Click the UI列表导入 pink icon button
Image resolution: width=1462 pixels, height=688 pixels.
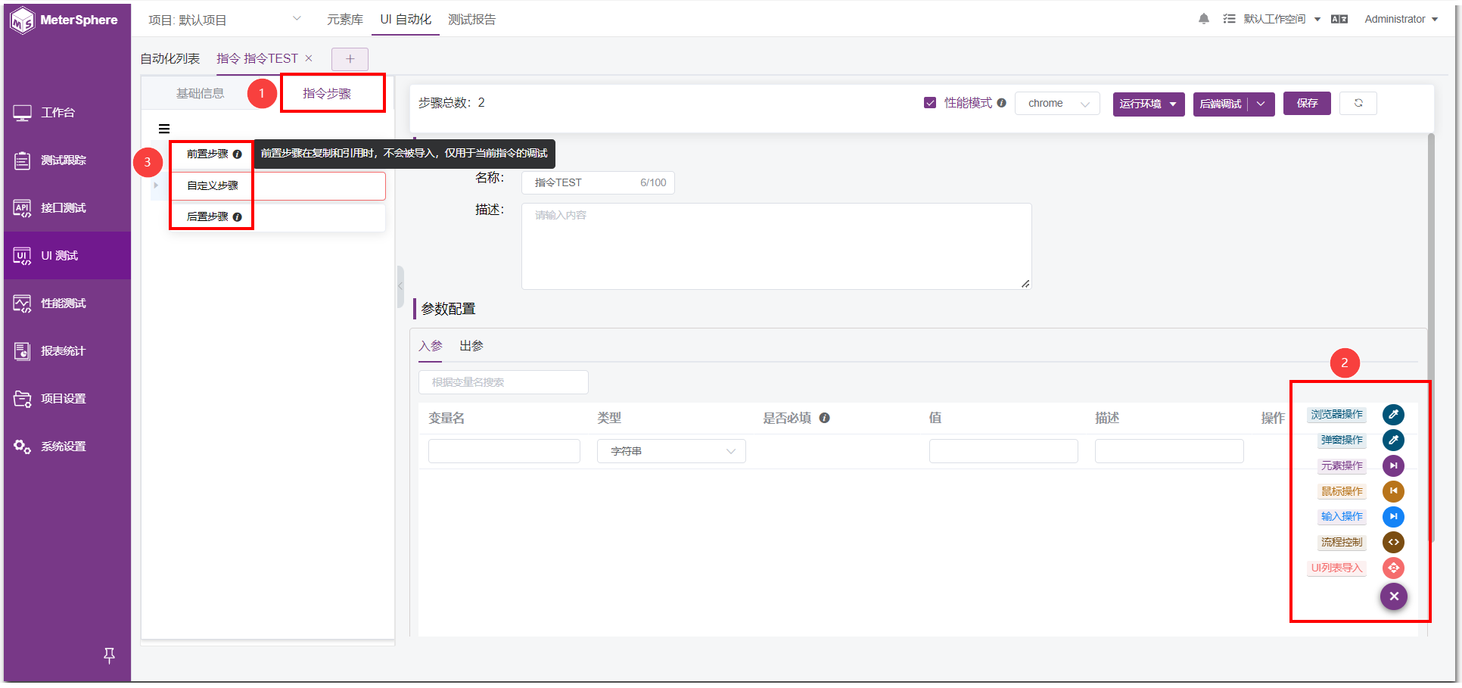click(x=1393, y=568)
